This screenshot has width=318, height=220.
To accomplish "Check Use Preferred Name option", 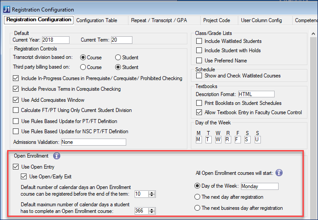I will [199, 61].
